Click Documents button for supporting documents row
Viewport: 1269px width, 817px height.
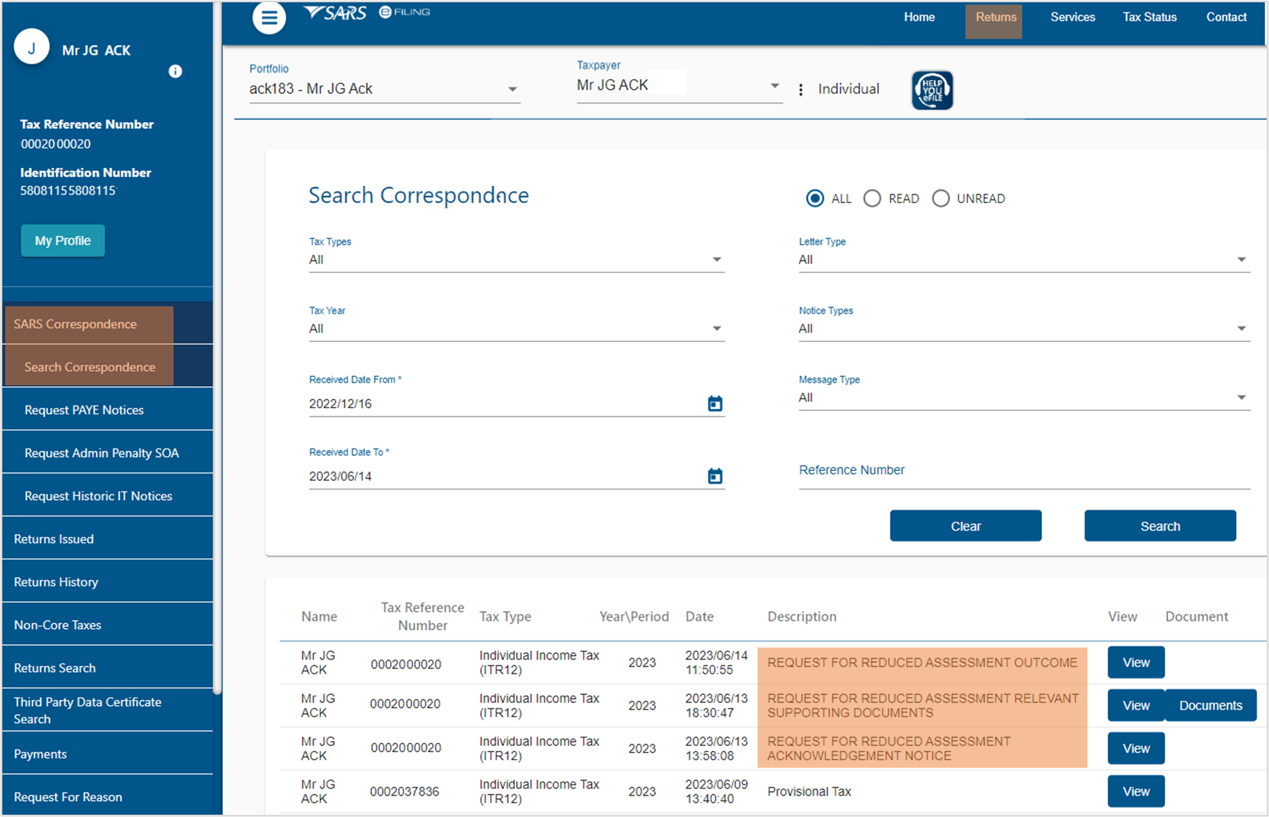pos(1211,705)
